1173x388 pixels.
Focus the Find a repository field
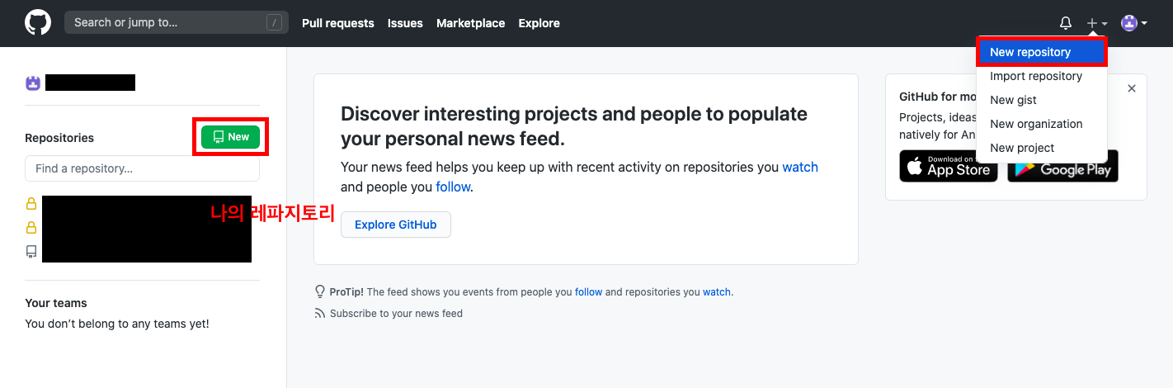142,168
